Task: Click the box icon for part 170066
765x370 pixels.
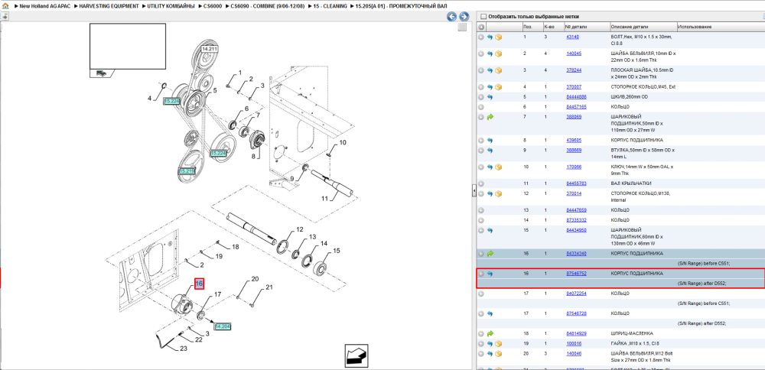Action: point(499,167)
